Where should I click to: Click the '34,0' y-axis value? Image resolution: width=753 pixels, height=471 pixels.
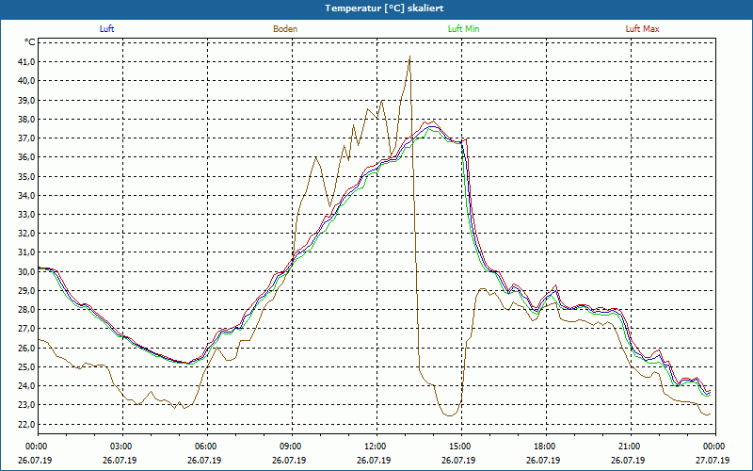pos(27,195)
